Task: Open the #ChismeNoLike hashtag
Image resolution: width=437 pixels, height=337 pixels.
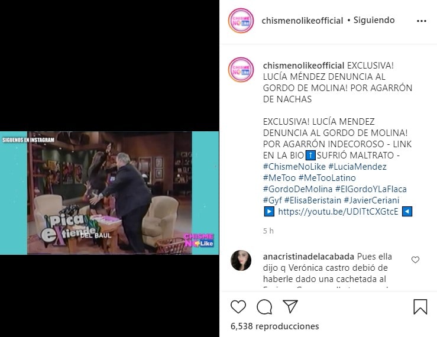Action: point(294,166)
